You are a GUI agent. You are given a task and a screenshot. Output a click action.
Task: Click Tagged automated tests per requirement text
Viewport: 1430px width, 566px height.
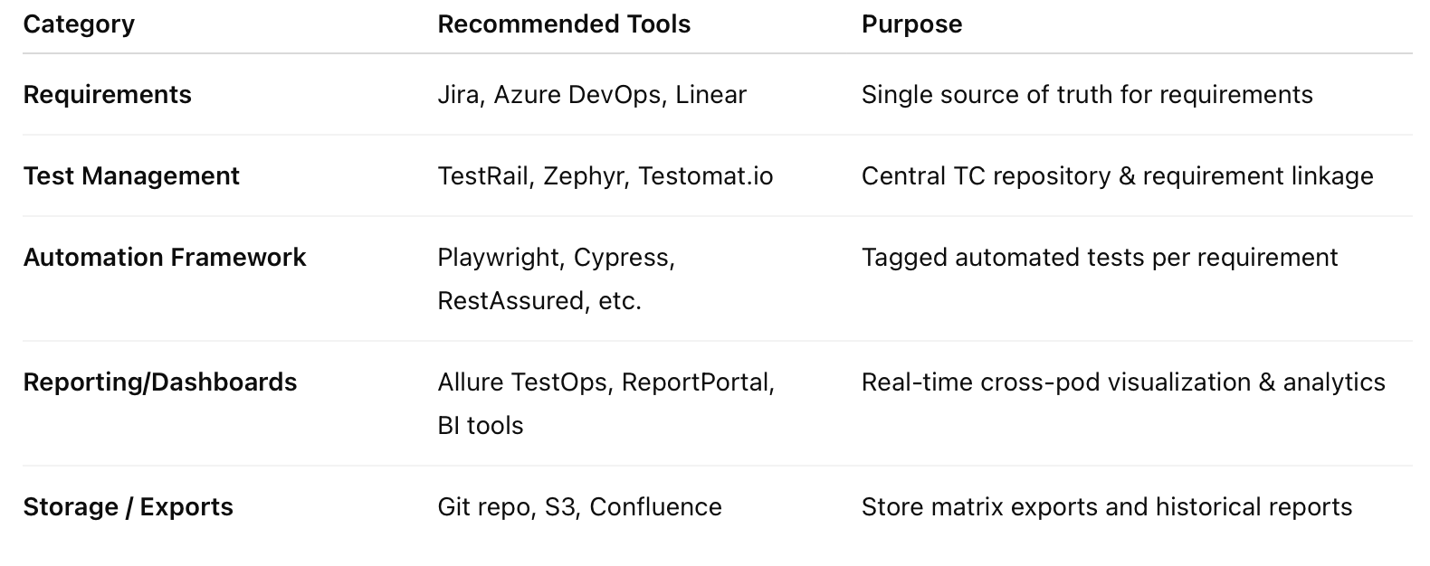coord(1099,258)
